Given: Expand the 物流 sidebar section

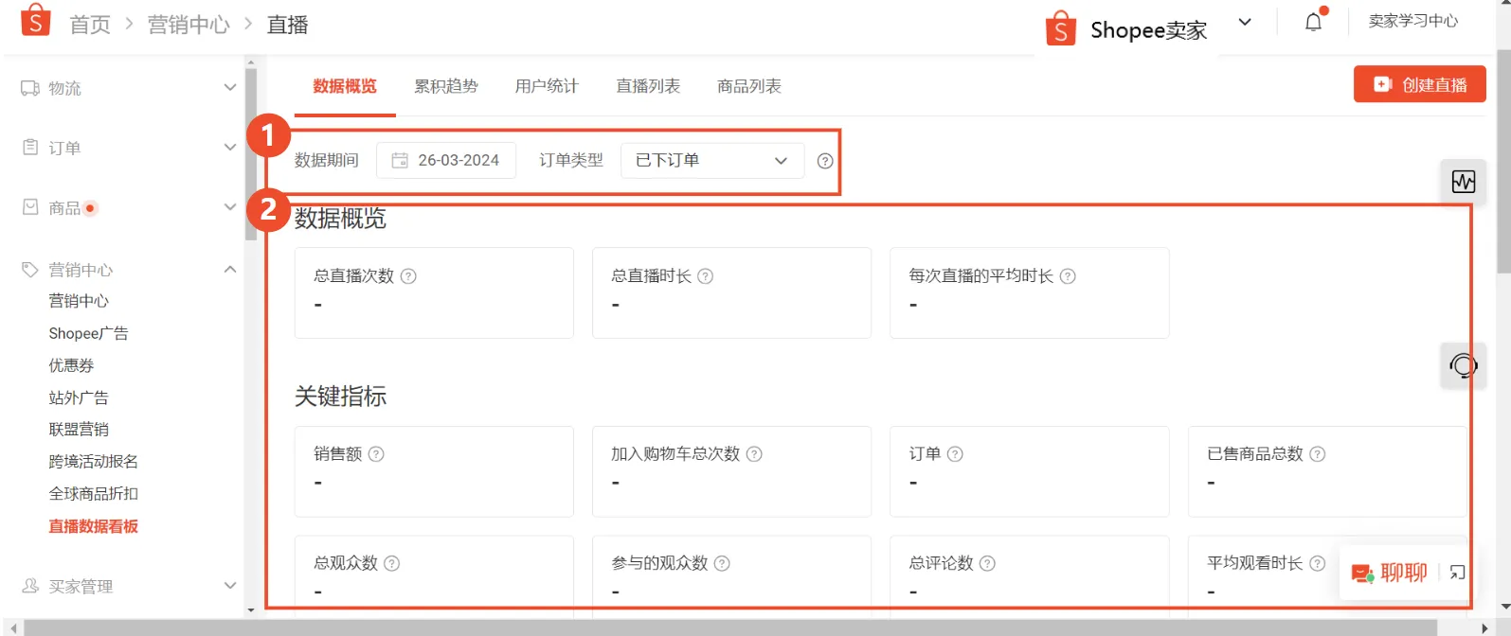Looking at the screenshot, I should click(x=229, y=87).
